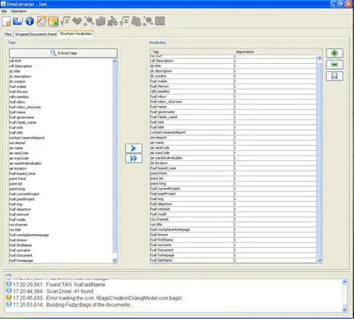354x319 pixels.
Task: Select foaf:givenname row in Vocabulary table
Action: click(x=234, y=112)
